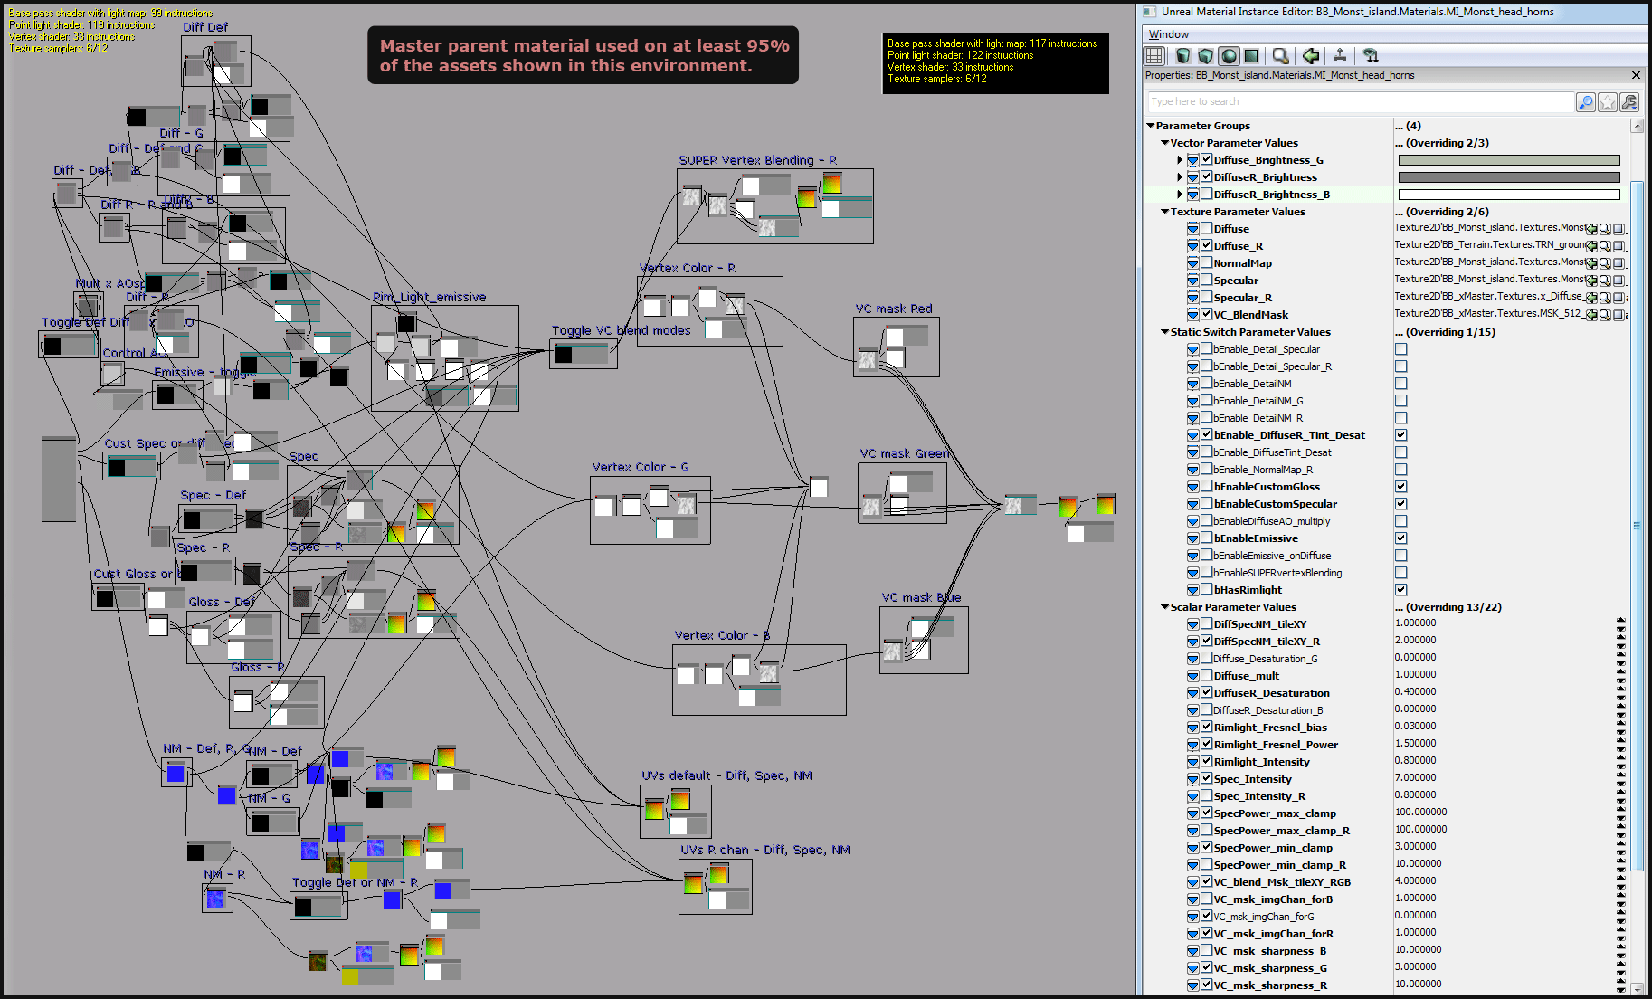This screenshot has width=1652, height=999.
Task: Select the 'Toggle VC blend modes' graph node
Action: 584,354
